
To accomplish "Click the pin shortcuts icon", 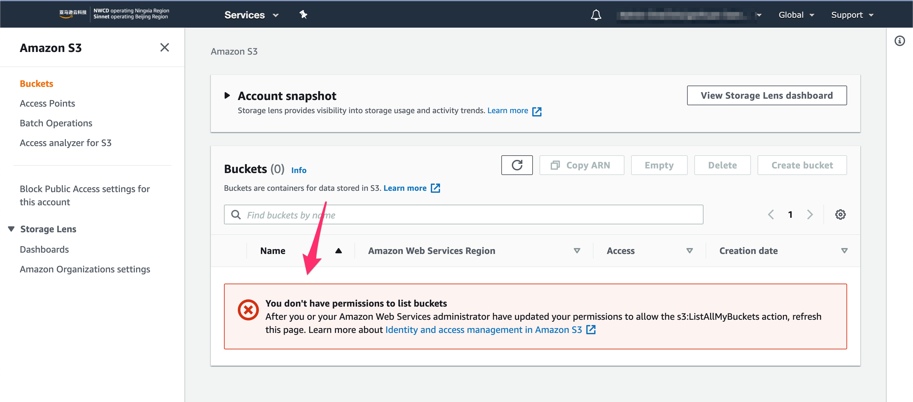I will [x=303, y=15].
